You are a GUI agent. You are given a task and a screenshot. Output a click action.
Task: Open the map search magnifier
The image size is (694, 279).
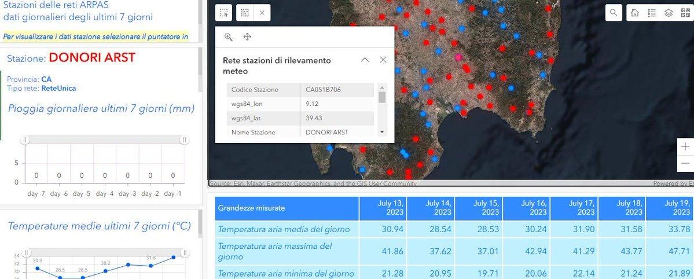[614, 12]
